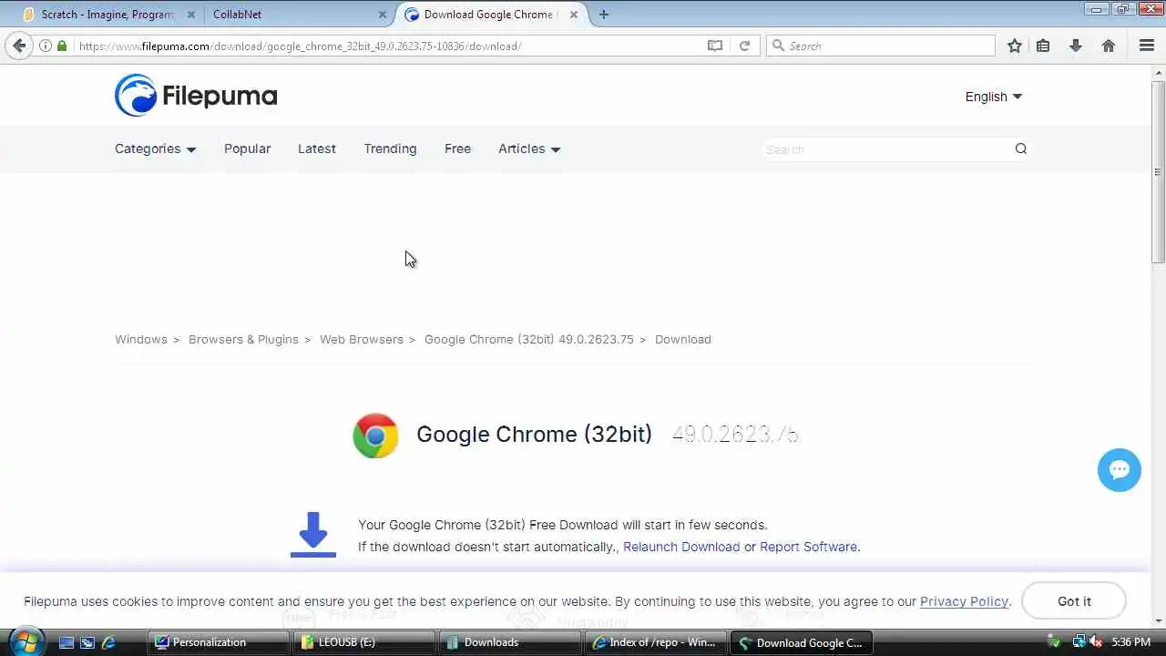Viewport: 1166px width, 656px height.
Task: Open the downloads arrow in Firefox toolbar
Action: [1076, 46]
